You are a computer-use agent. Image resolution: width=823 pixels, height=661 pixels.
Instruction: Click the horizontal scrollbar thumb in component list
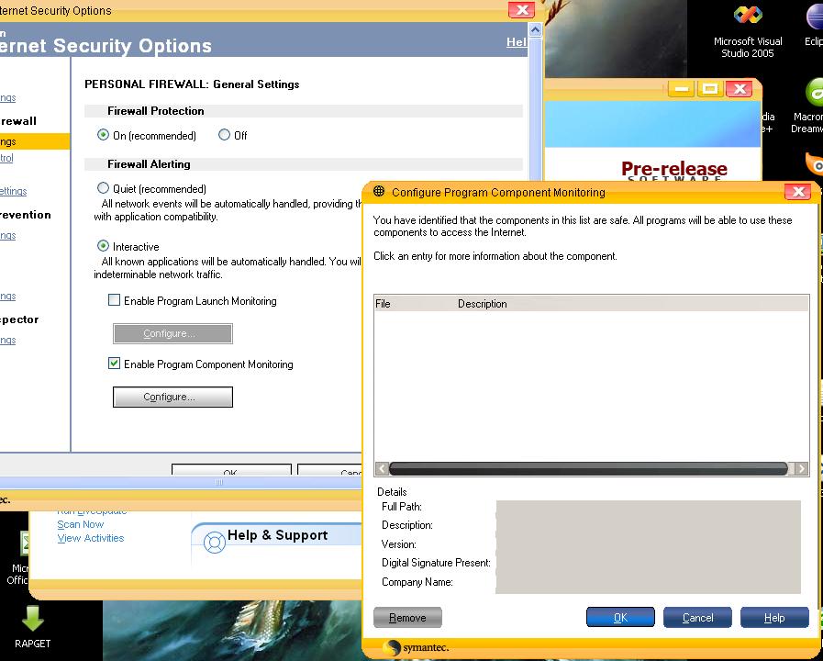tap(588, 468)
